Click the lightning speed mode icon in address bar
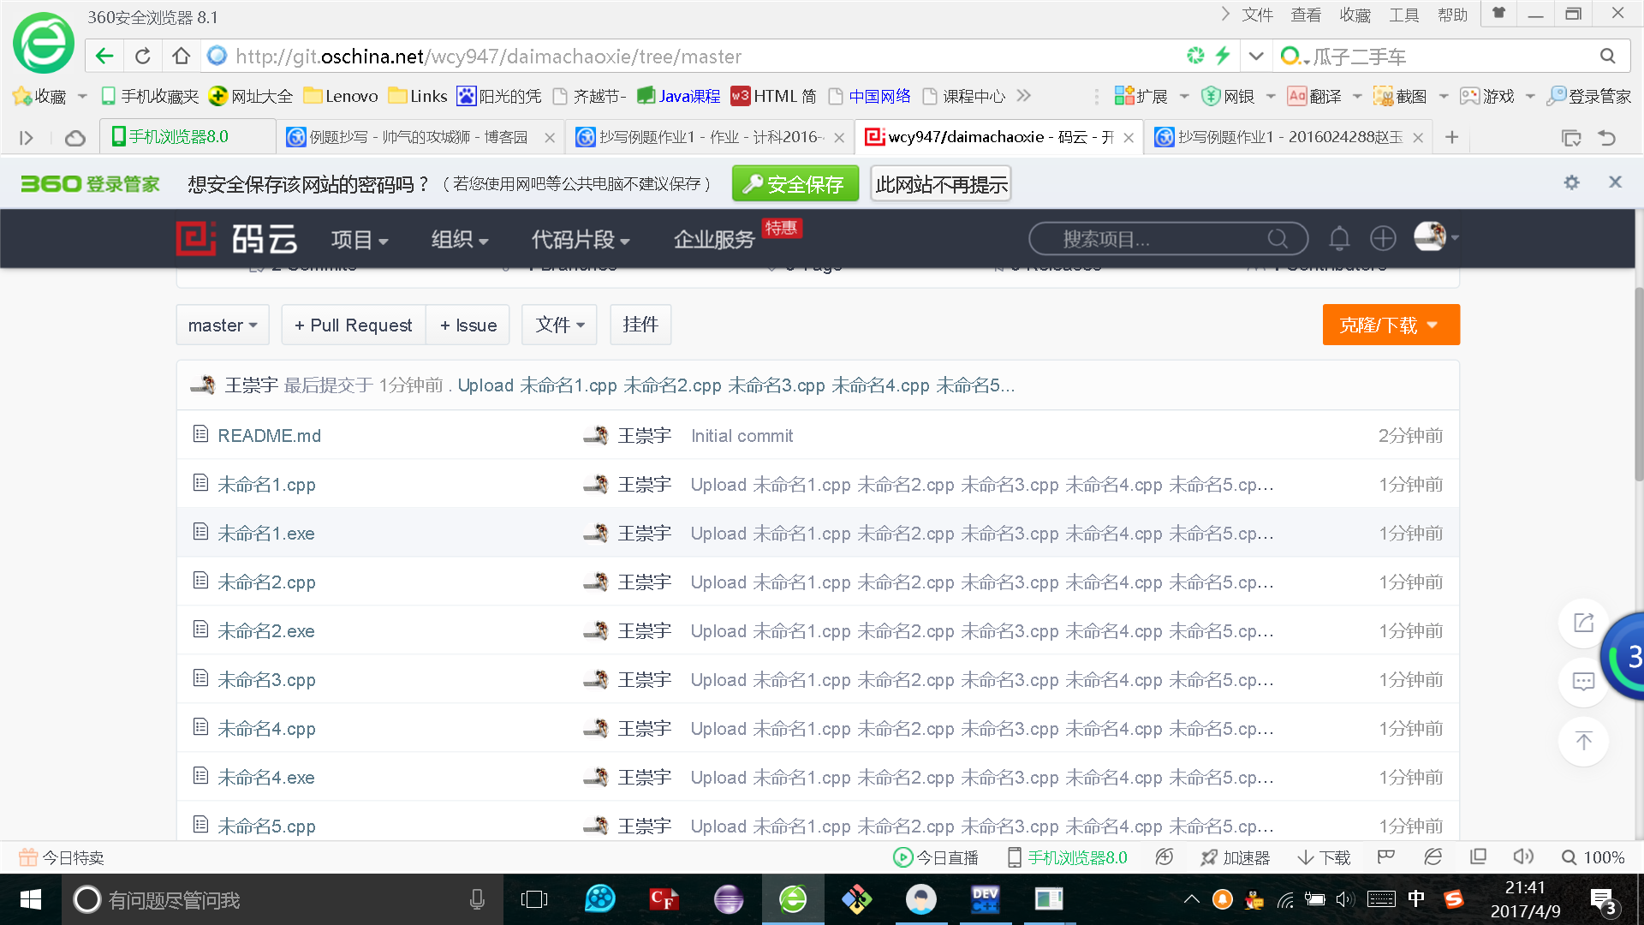The width and height of the screenshot is (1644, 925). 1223,56
